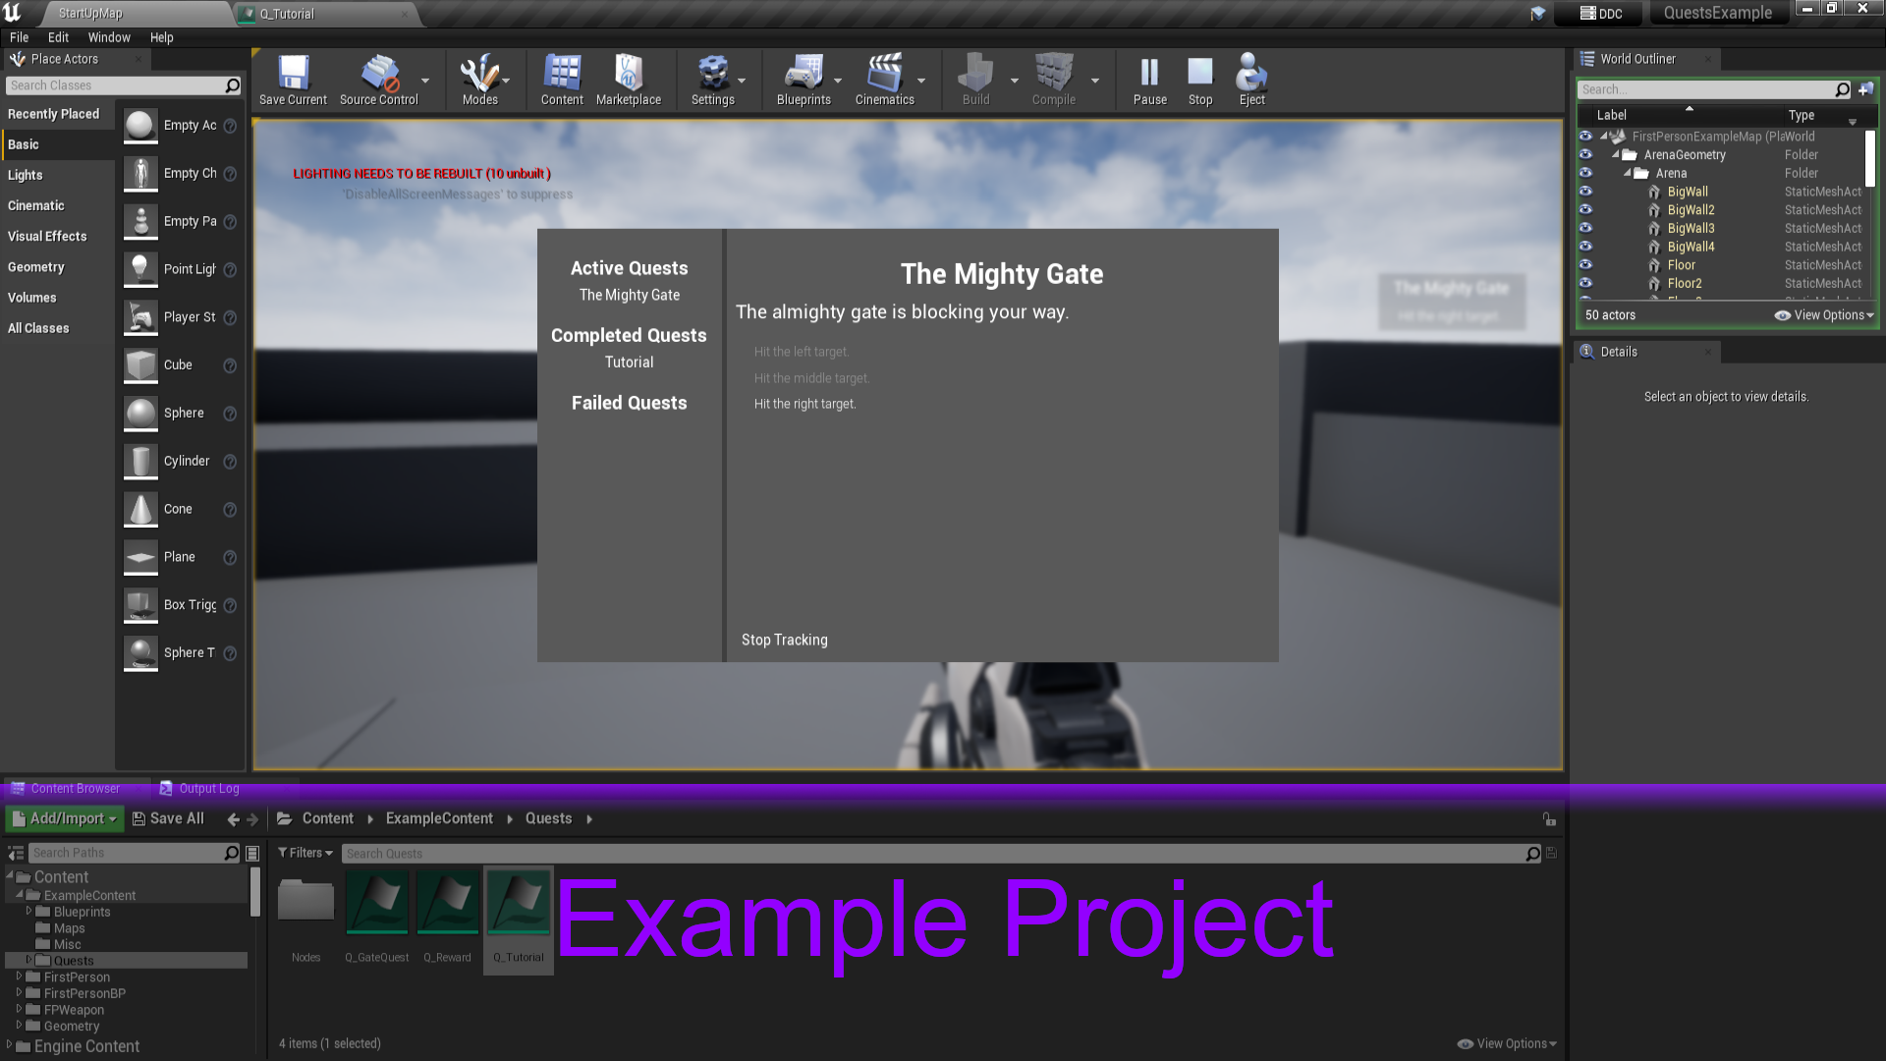Open the View Options dropdown in World Outliner
This screenshot has width=1886, height=1061.
coord(1823,314)
